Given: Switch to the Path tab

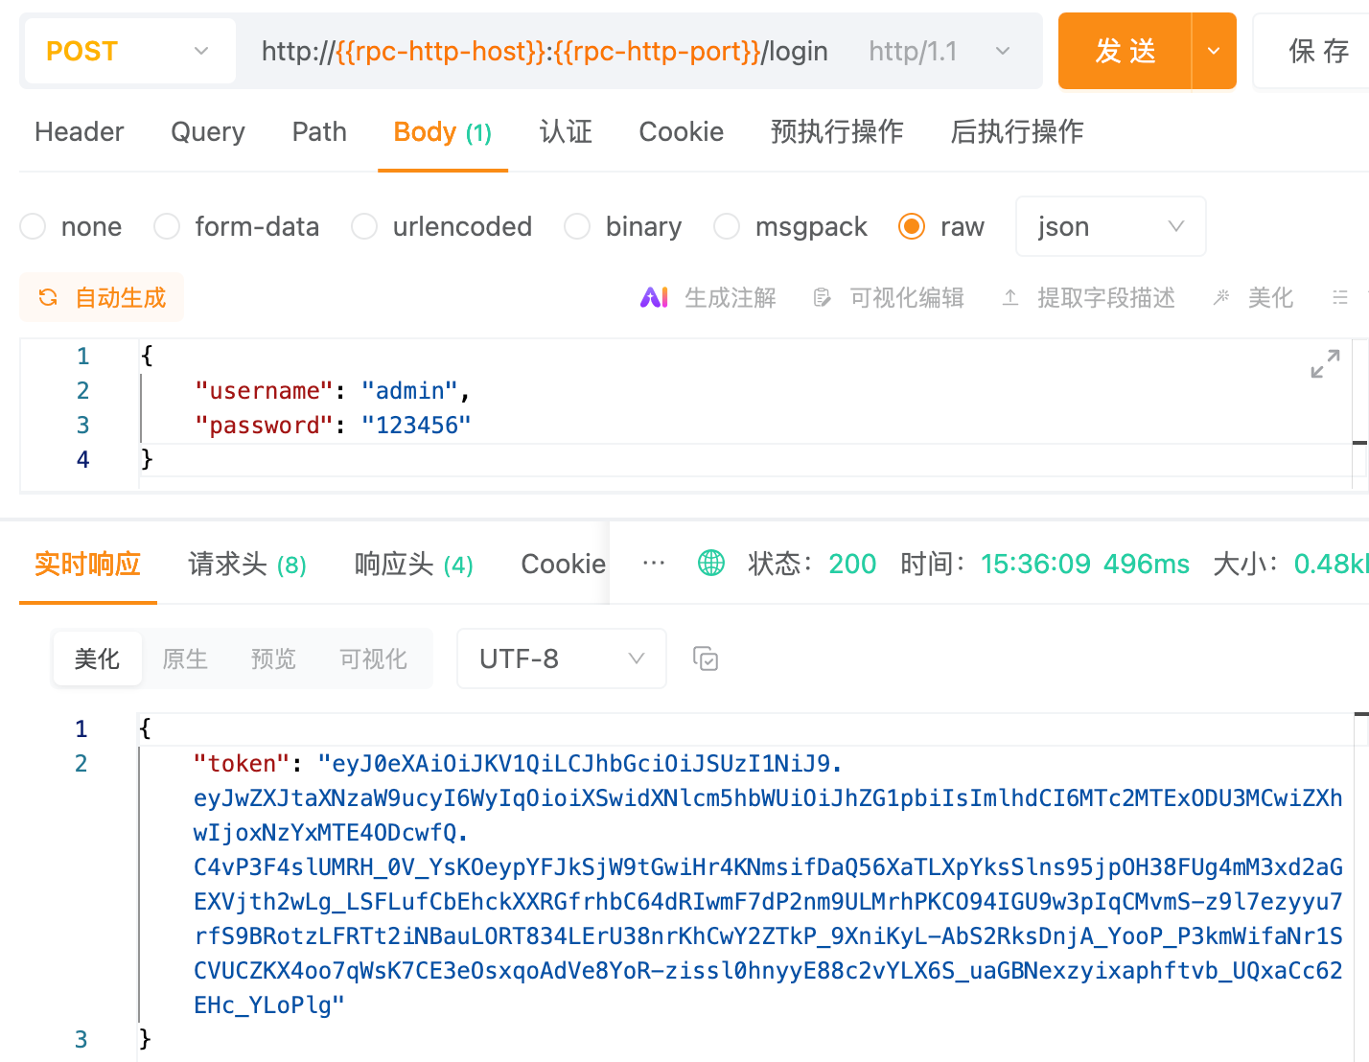Looking at the screenshot, I should coord(319,131).
